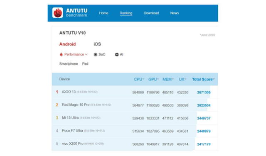Click Red Magic 10 Pro CPU score 584877

[x=138, y=105]
